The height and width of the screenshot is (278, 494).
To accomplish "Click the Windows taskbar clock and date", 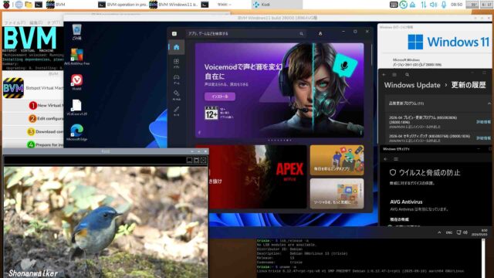I will pos(479,232).
